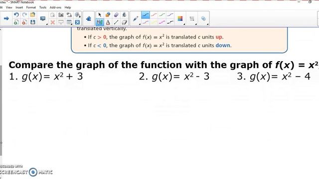Open a file with the folder icon

(32, 15)
